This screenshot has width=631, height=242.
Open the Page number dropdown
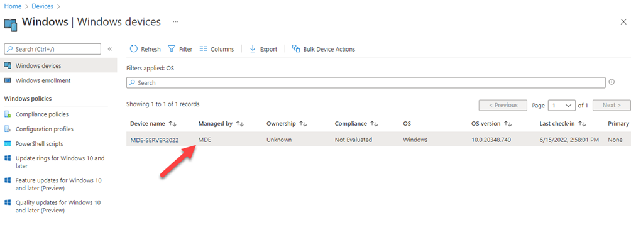[562, 106]
